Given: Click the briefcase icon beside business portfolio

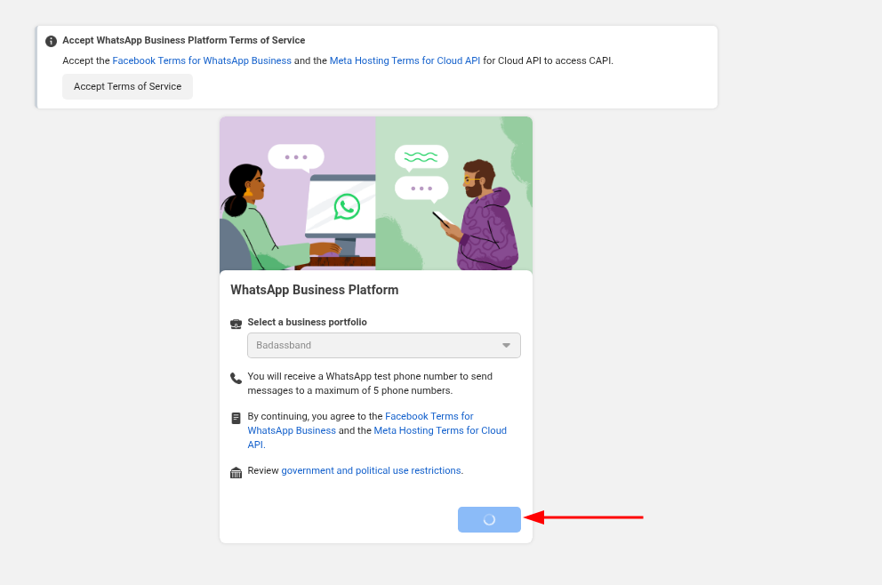Looking at the screenshot, I should point(236,324).
